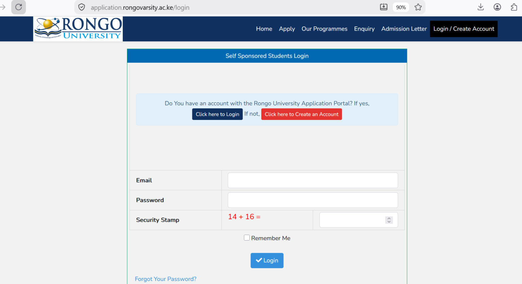The width and height of the screenshot is (522, 284).
Task: Click the shield tracking protection icon
Action: click(x=82, y=7)
